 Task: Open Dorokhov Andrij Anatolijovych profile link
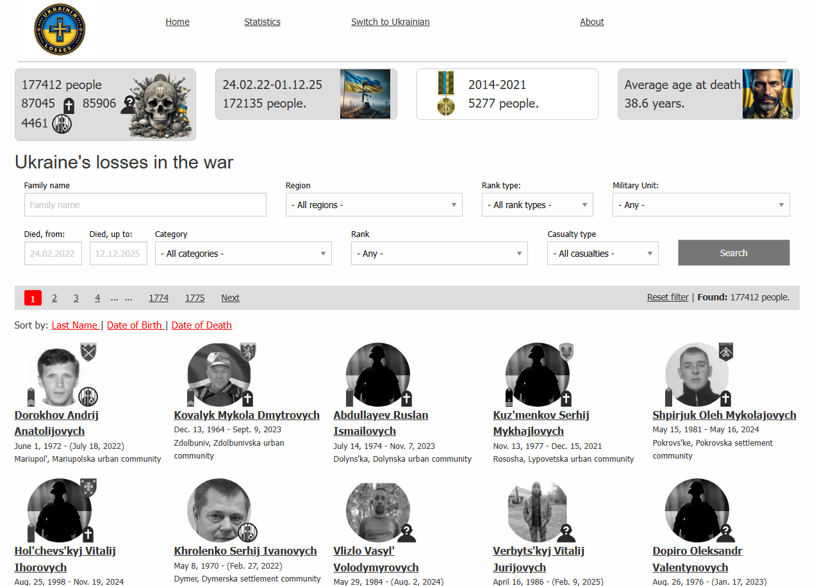[x=56, y=423]
